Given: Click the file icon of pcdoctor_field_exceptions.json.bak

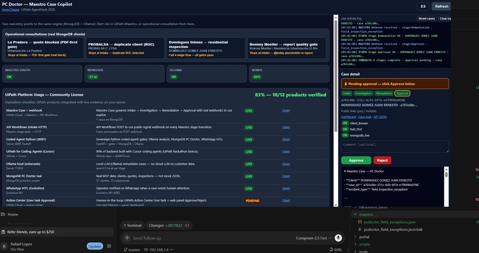Looking at the screenshot, I should pos(360,229).
